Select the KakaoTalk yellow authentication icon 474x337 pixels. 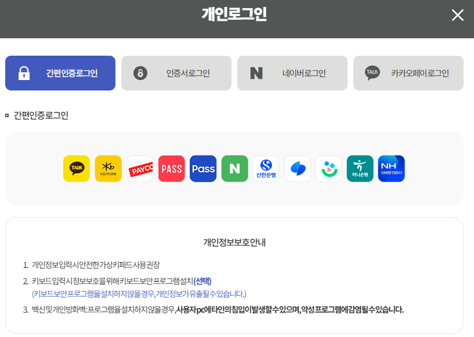(x=77, y=169)
